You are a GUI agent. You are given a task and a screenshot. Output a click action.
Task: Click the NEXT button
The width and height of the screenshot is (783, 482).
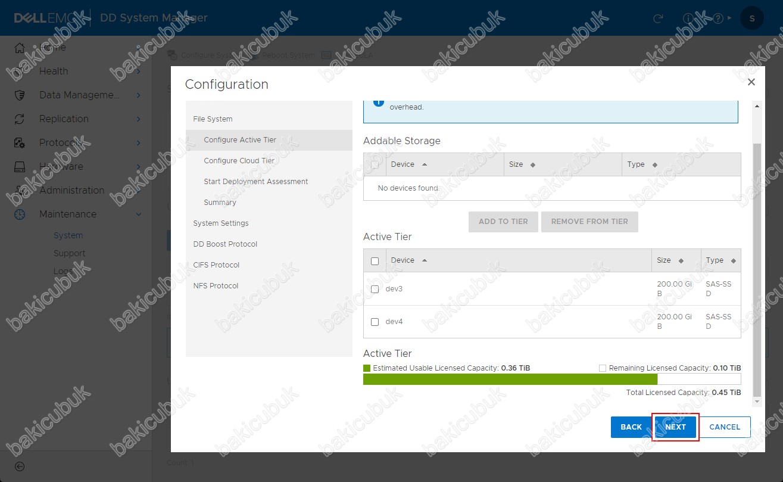(x=675, y=427)
